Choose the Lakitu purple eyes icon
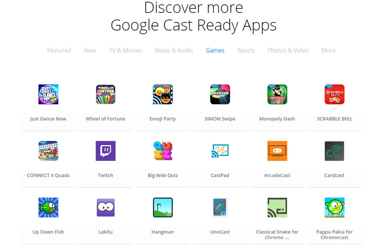Screen dimensions: 383x249 point(106,208)
